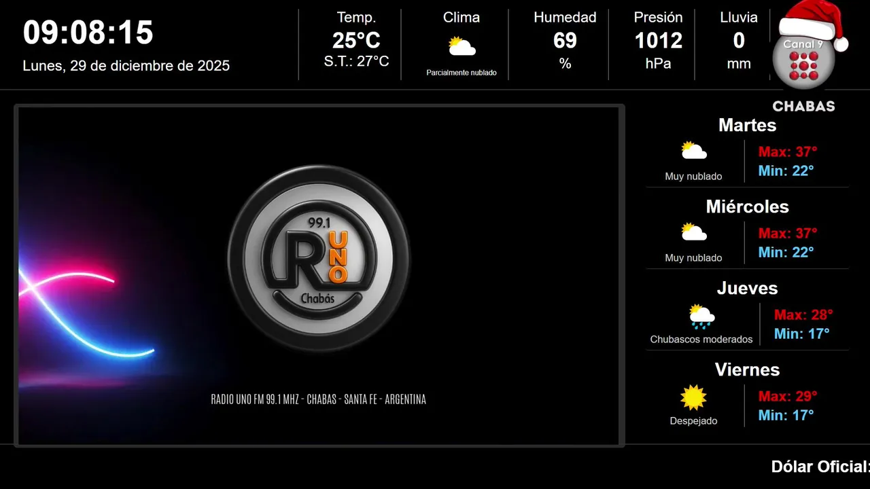Click the pressure value 1012
The width and height of the screenshot is (870, 489).
click(658, 41)
